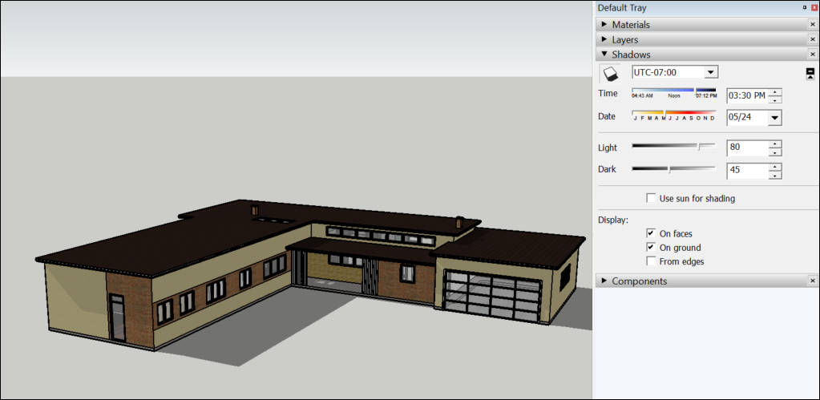Enable From edges shadow display
Viewport: 820px width, 400px height.
click(651, 261)
